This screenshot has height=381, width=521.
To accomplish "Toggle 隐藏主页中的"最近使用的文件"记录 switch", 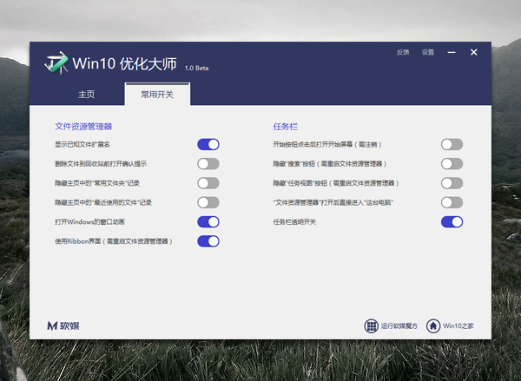I will tap(208, 202).
